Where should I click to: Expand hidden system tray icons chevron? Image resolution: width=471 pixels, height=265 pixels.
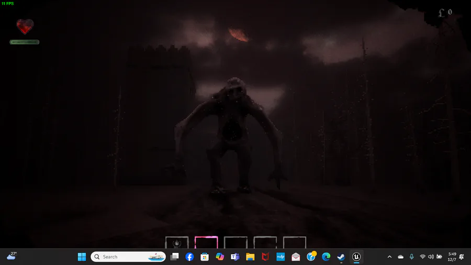[389, 257]
